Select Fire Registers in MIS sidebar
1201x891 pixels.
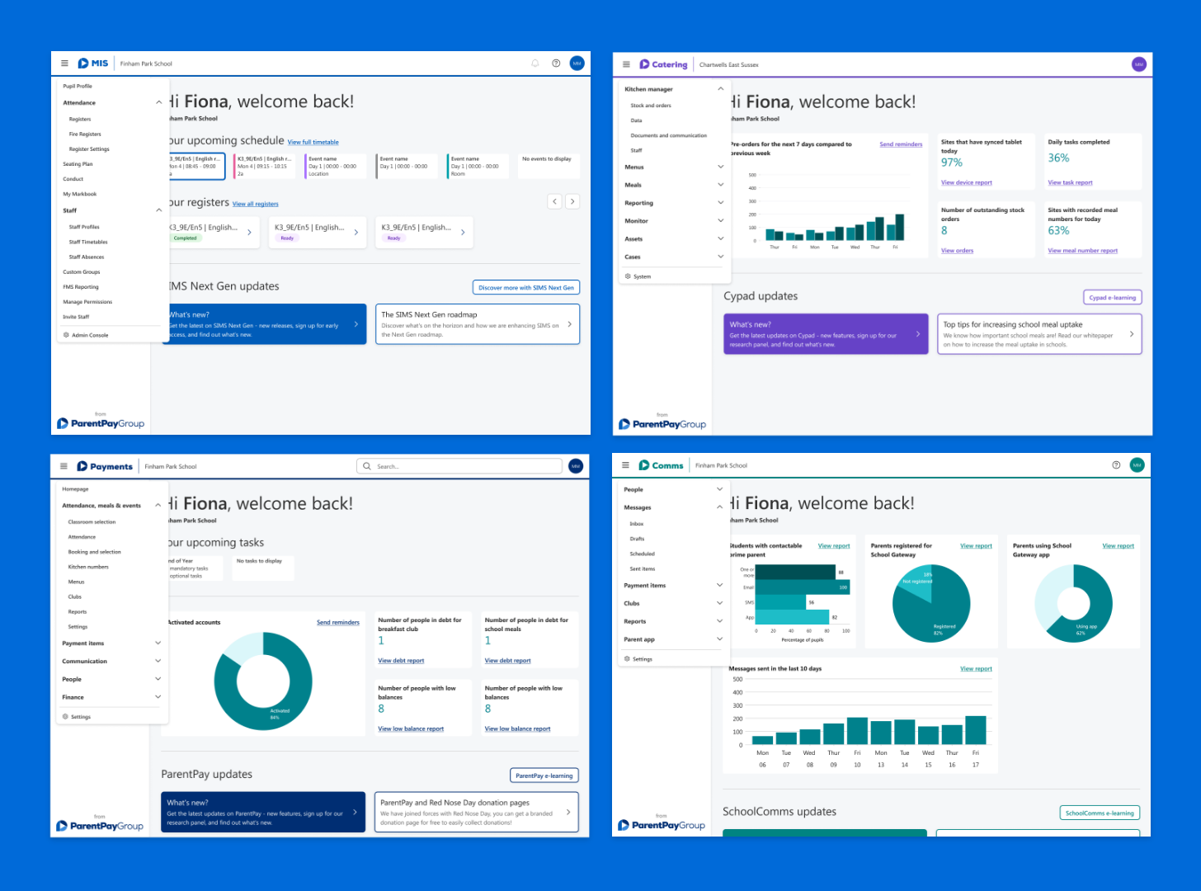coord(85,134)
